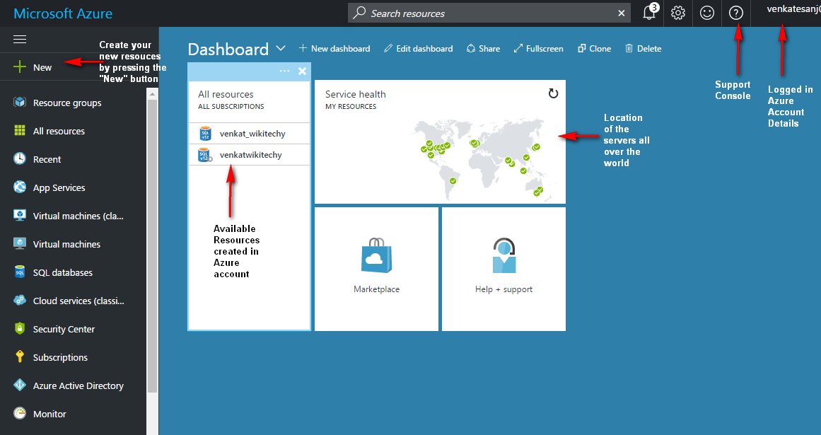Click the green plus New icon
Screen dimensions: 821x435
(19, 67)
